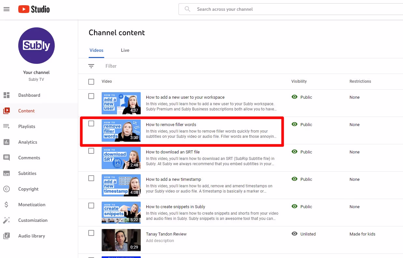The height and width of the screenshot is (258, 403).
Task: Switch to the Live tab
Action: [125, 50]
